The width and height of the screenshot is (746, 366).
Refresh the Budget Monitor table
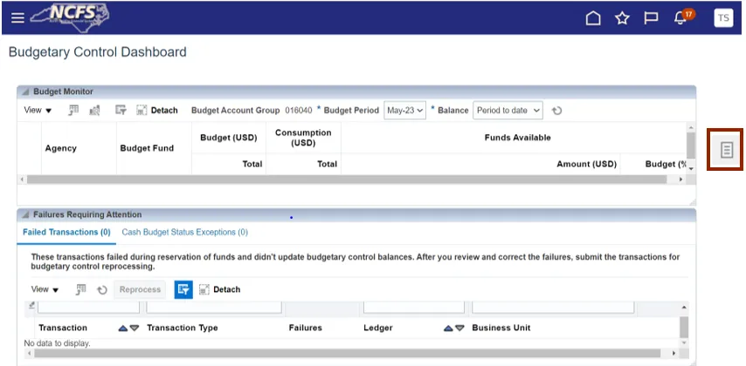[x=556, y=111]
